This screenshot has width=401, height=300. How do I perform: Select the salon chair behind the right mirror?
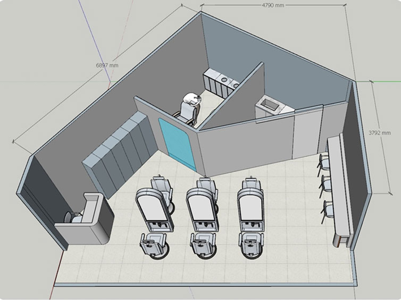click(x=250, y=185)
